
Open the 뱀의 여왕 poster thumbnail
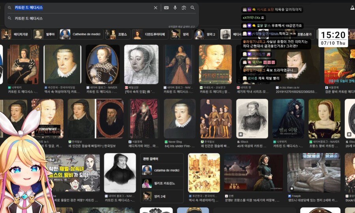[288, 119]
